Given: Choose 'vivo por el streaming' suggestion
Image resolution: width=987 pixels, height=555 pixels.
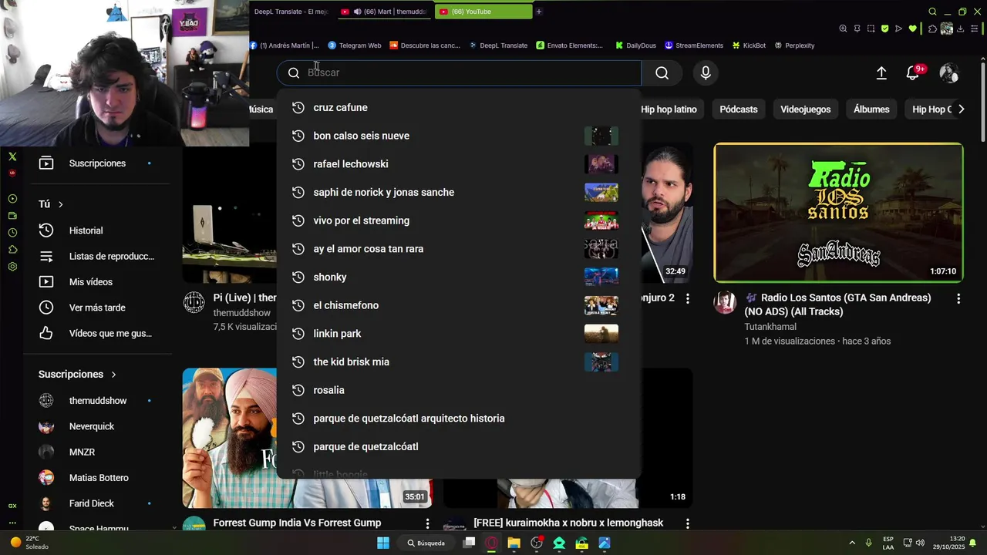Looking at the screenshot, I should tap(459, 220).
